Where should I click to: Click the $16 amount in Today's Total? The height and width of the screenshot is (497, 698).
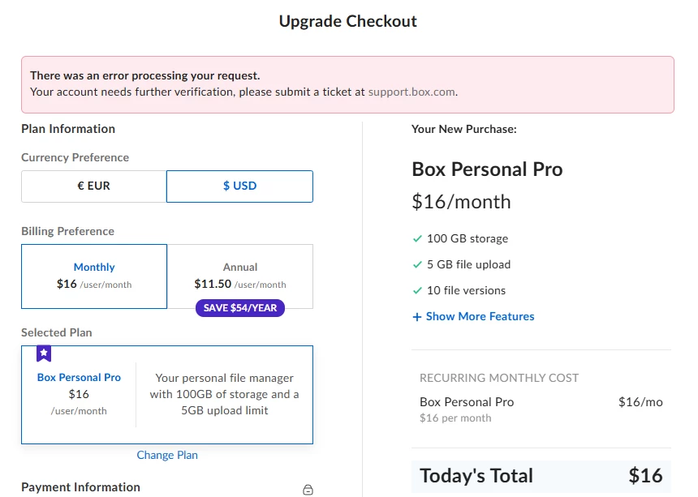645,476
